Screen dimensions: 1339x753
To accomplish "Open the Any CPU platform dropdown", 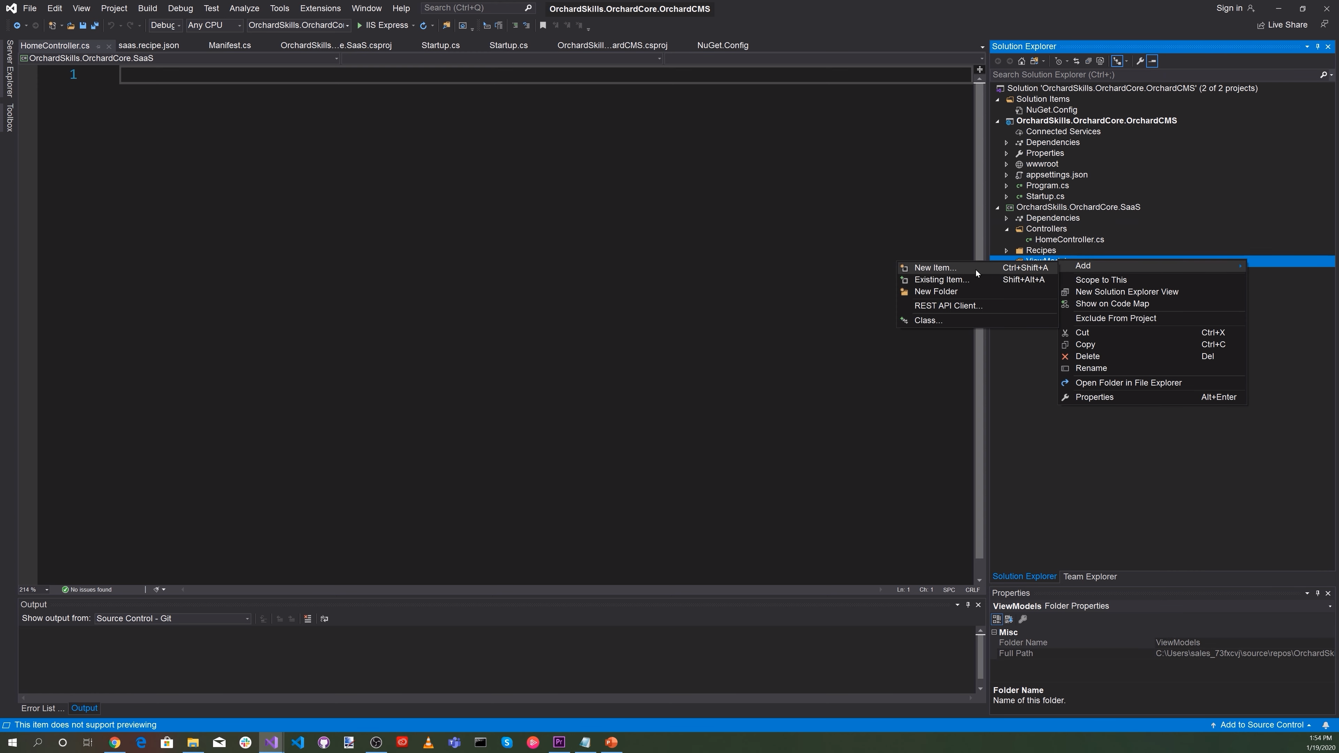I will [214, 25].
